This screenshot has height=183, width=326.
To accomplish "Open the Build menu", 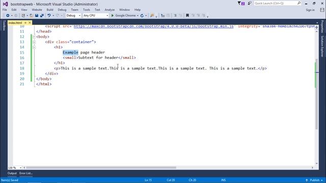I will [50, 10].
